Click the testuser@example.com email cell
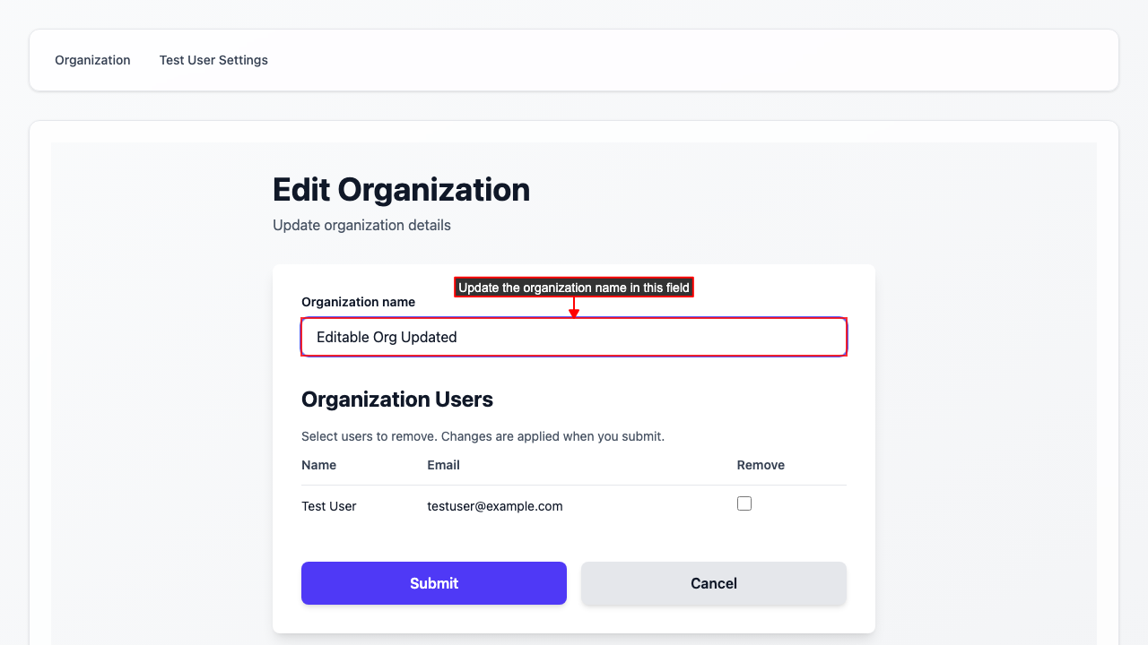 494,506
